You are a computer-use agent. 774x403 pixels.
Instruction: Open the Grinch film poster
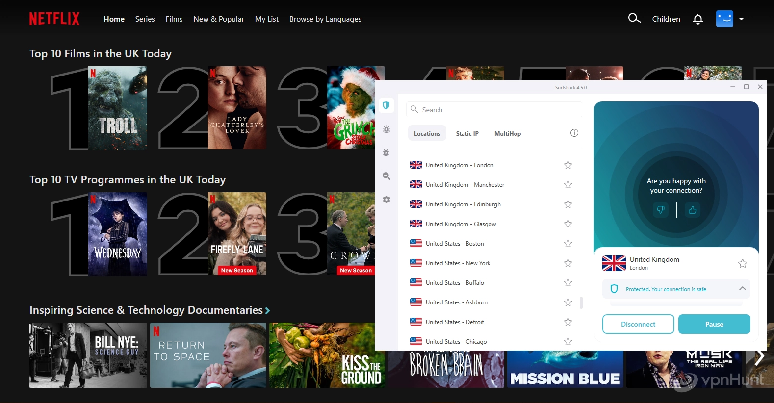click(351, 108)
